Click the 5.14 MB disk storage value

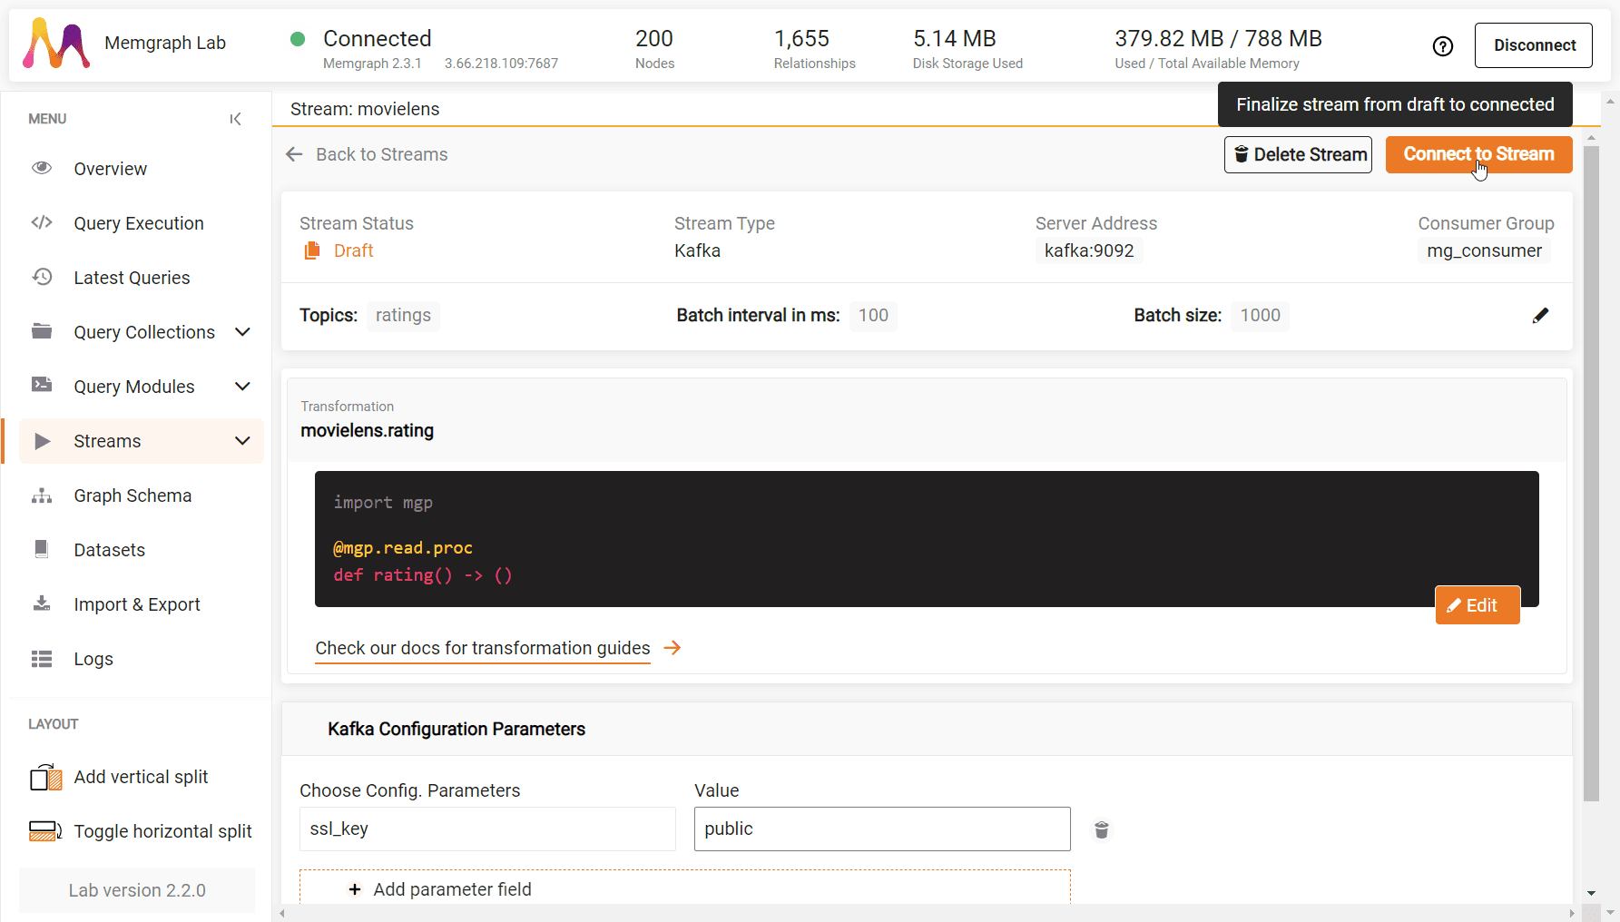[955, 39]
